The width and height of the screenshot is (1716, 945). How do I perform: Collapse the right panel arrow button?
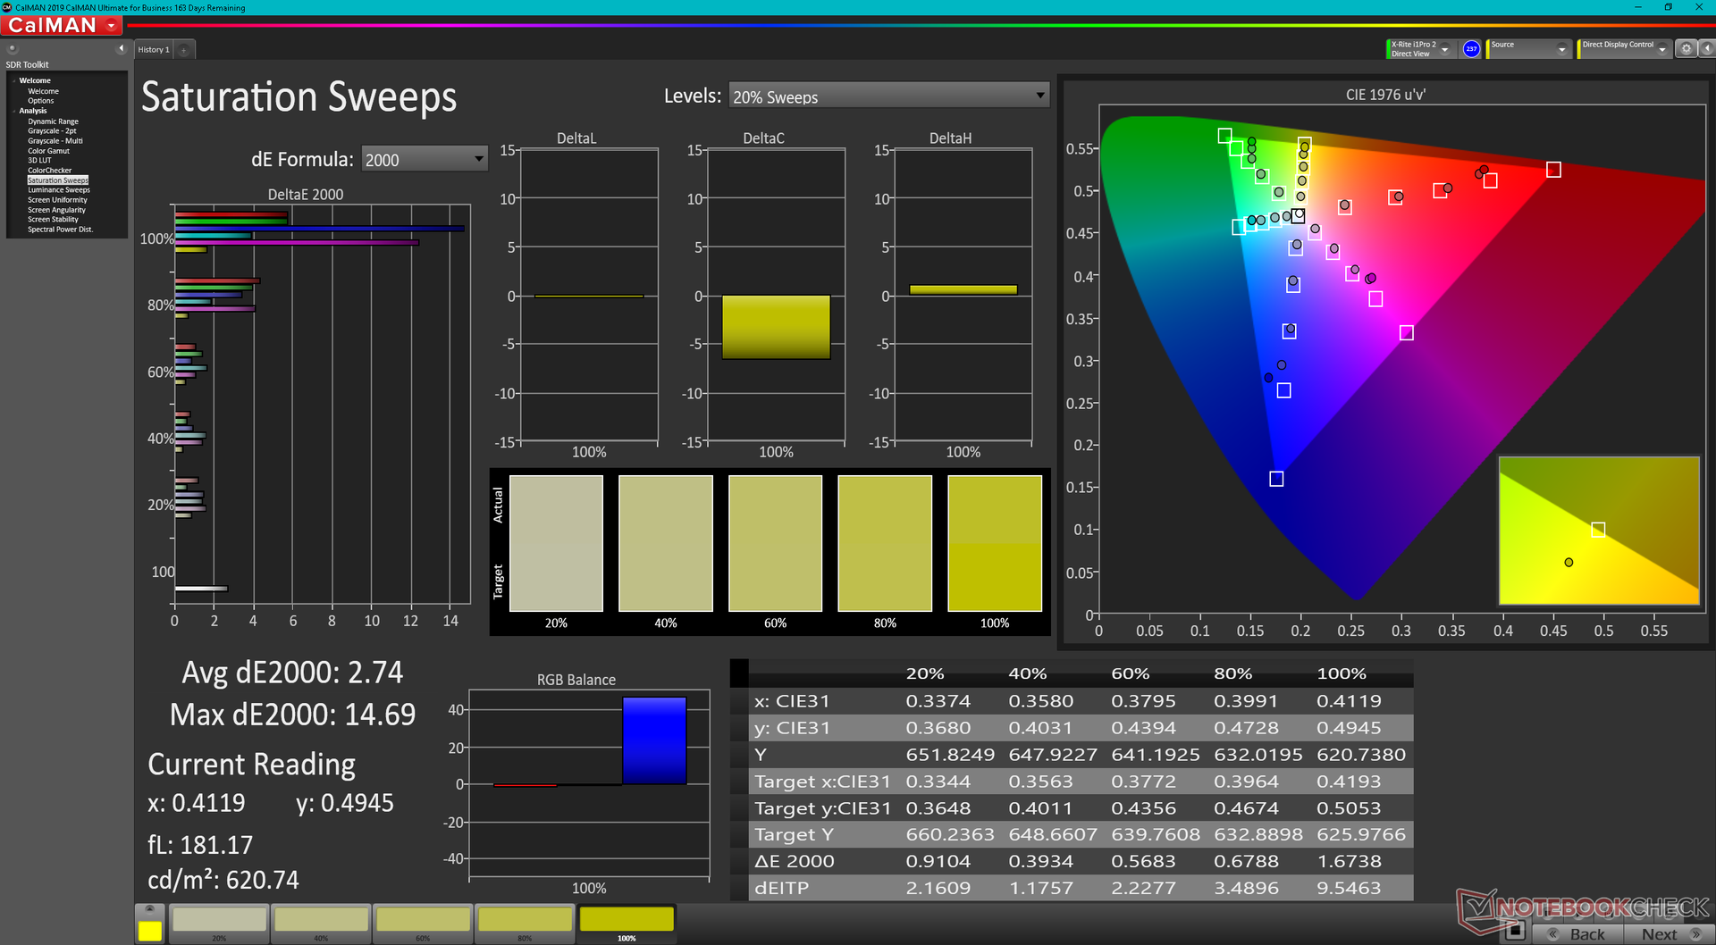[1706, 49]
